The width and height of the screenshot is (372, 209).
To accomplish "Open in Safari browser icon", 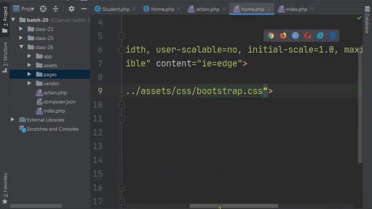I will [295, 35].
